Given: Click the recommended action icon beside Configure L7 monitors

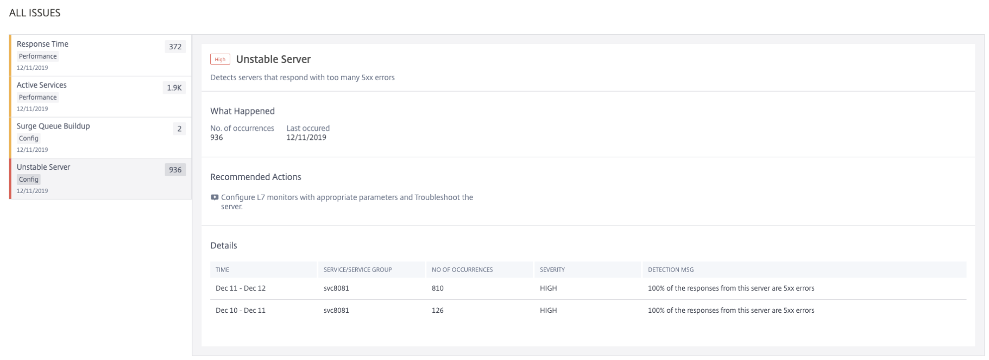Looking at the screenshot, I should [x=215, y=197].
